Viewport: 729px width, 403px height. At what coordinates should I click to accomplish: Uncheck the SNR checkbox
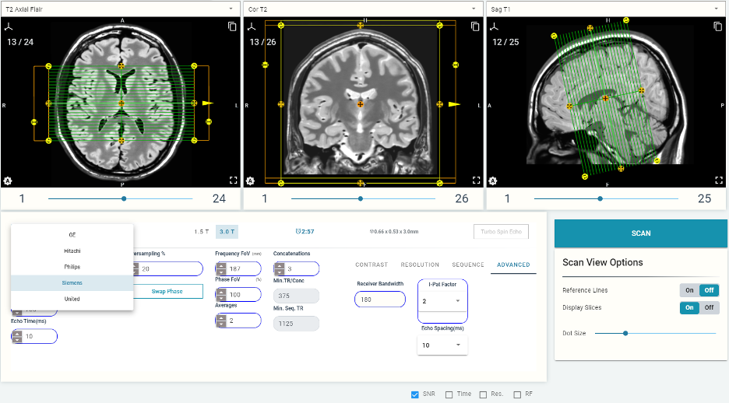pyautogui.click(x=415, y=394)
